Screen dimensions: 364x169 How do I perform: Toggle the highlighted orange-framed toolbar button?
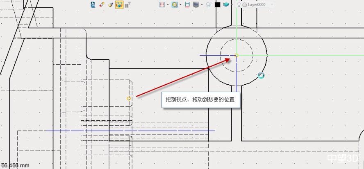[119, 5]
